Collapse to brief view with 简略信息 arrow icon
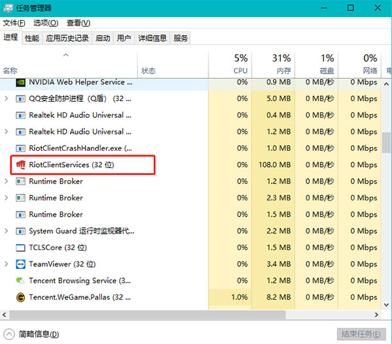Viewport: 392px width, 344px height. [x=9, y=334]
